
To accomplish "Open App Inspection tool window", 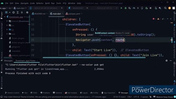I will (108, 93).
